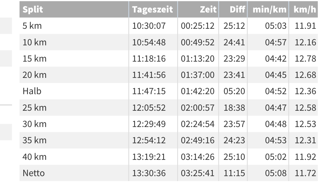Select the 10 km split row label
The width and height of the screenshot is (331, 186).
click(34, 42)
